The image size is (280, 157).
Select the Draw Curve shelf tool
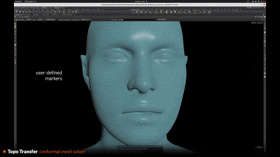47,12
